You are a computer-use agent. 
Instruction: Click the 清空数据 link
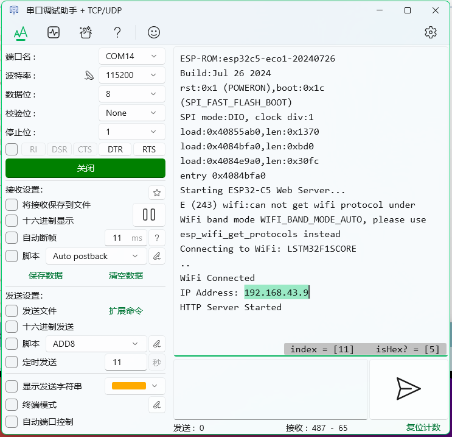(x=126, y=275)
